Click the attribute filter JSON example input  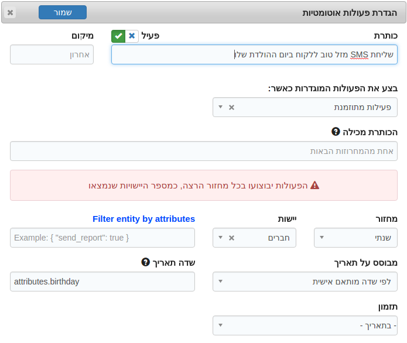tap(102, 238)
